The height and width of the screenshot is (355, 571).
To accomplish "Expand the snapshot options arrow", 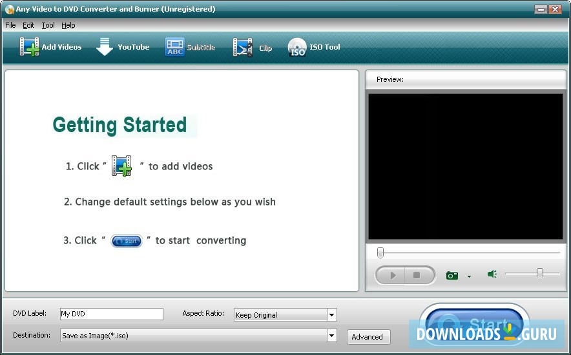I will pyautogui.click(x=469, y=276).
